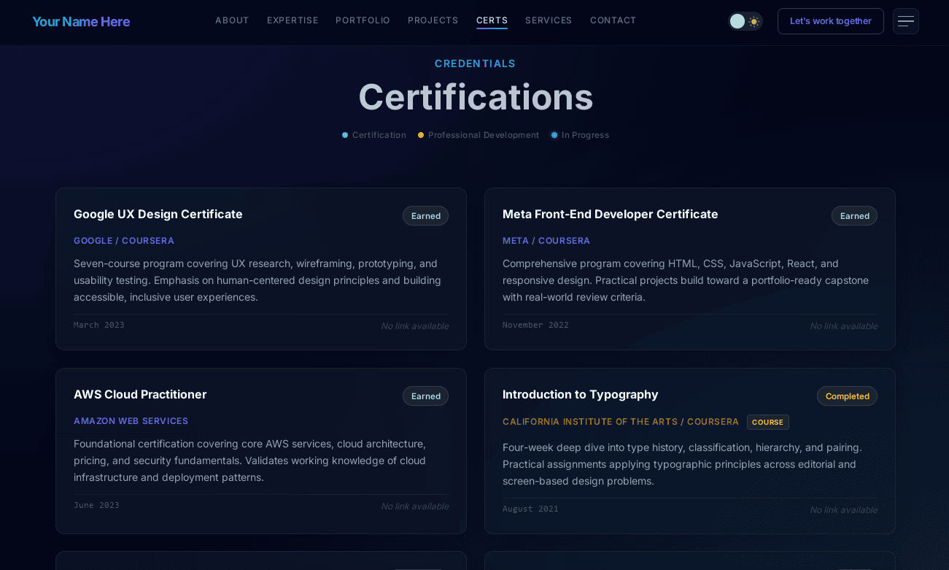The height and width of the screenshot is (570, 949).
Task: Select the Projects nav link
Action: click(433, 20)
